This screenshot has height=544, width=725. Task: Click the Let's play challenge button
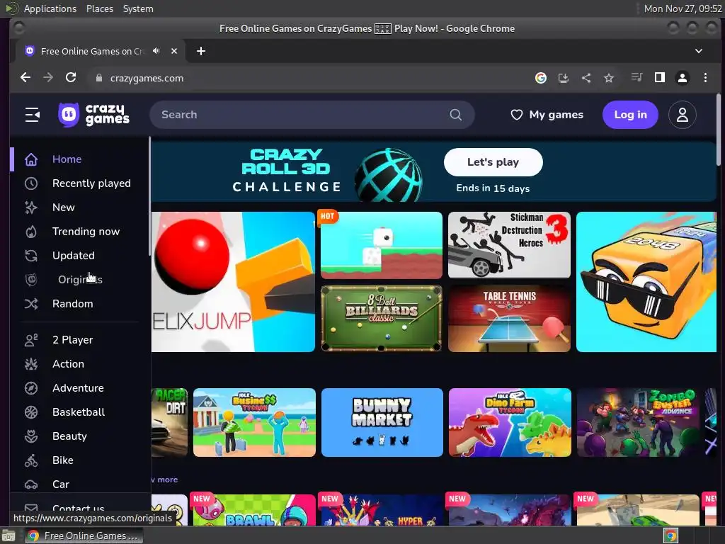493,162
